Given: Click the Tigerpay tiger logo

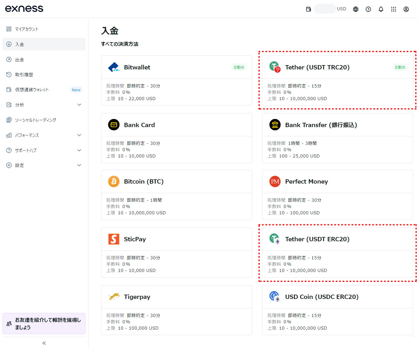Looking at the screenshot, I should click(x=114, y=297).
